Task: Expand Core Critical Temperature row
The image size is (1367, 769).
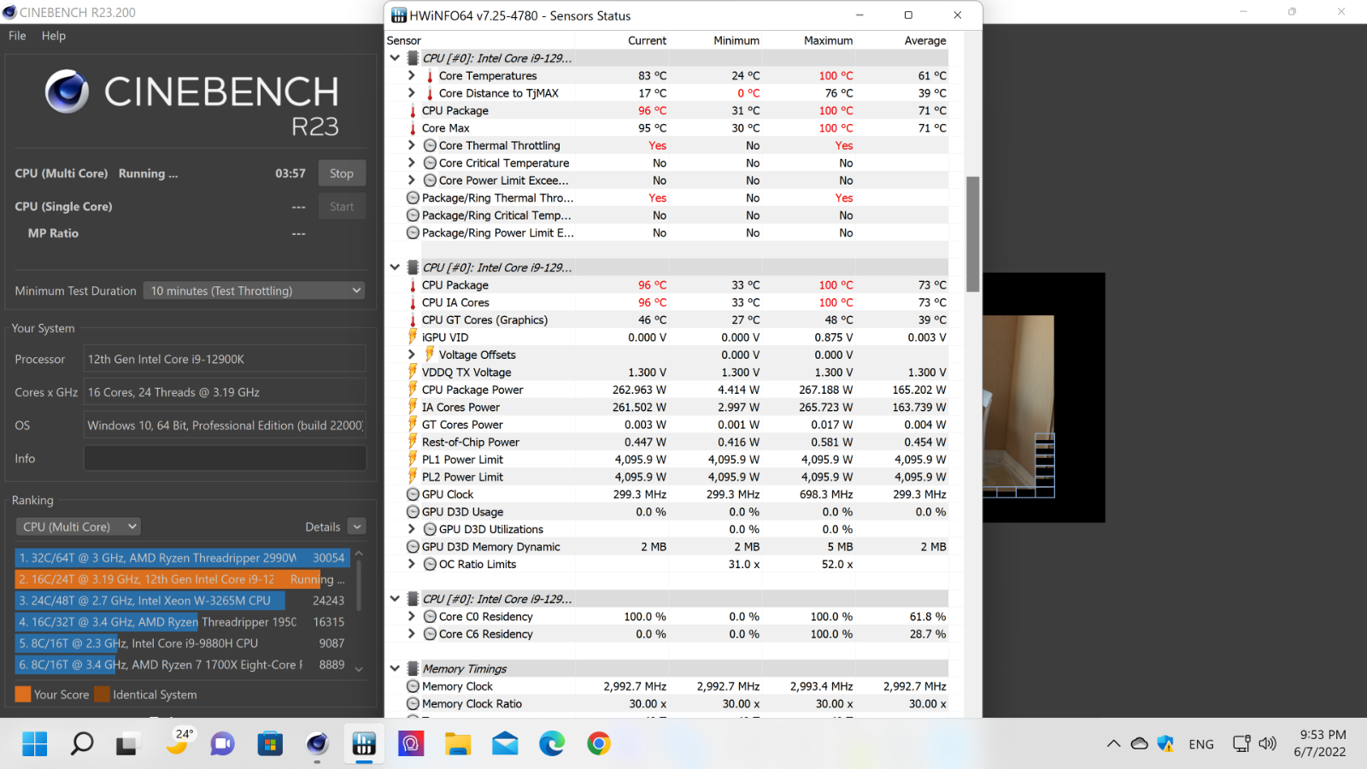Action: pos(411,163)
